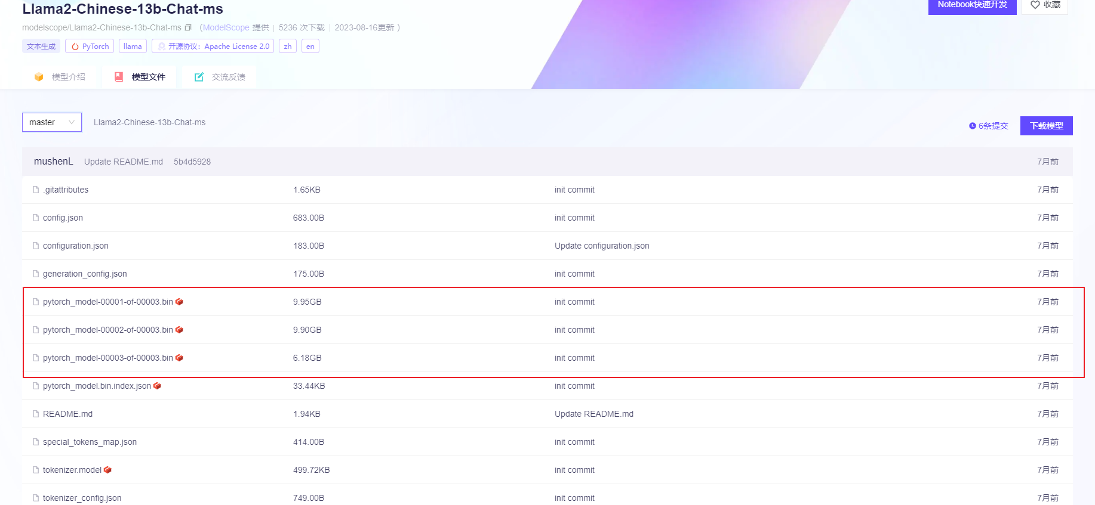The width and height of the screenshot is (1095, 505).
Task: Open the generation_config.json file
Action: coord(85,274)
